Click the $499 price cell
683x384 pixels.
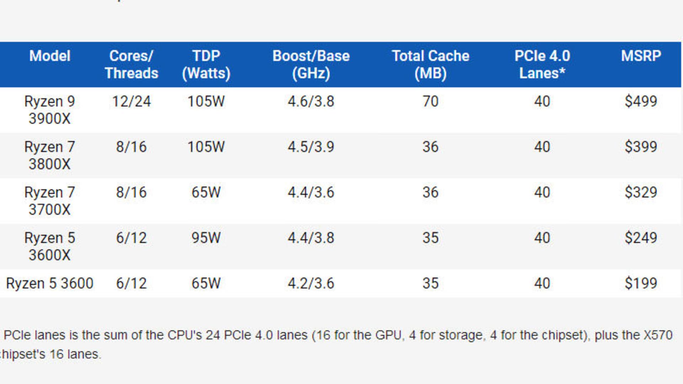[x=641, y=102]
